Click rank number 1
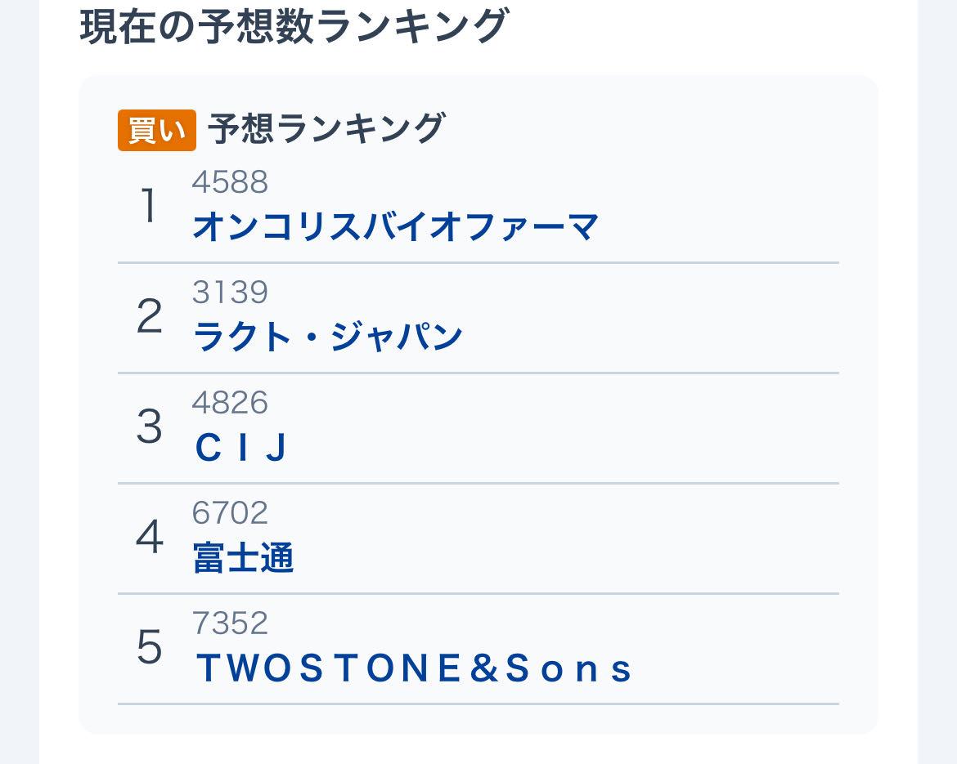Screen dimensions: 957x764 click(x=149, y=205)
